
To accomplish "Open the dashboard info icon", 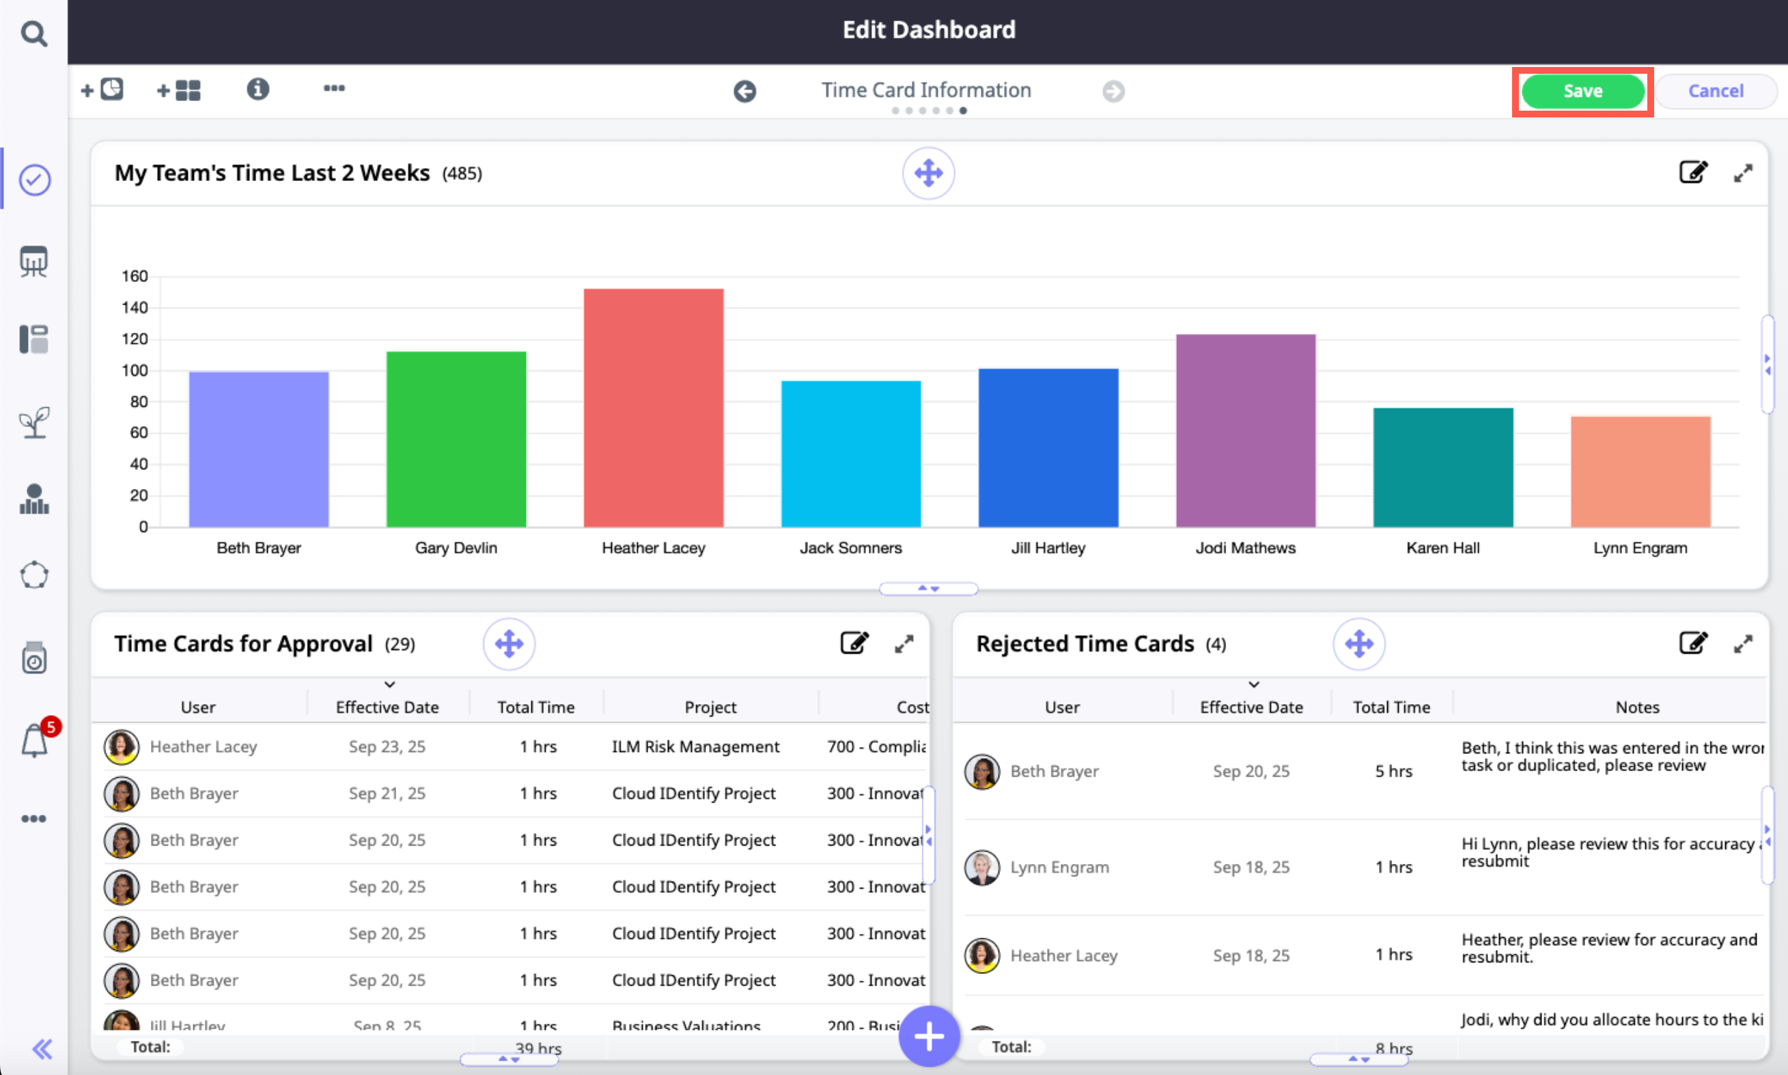I will (257, 89).
